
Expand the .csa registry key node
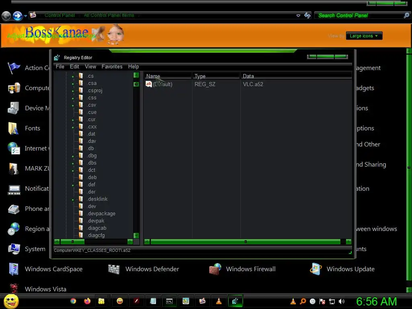pos(73,84)
